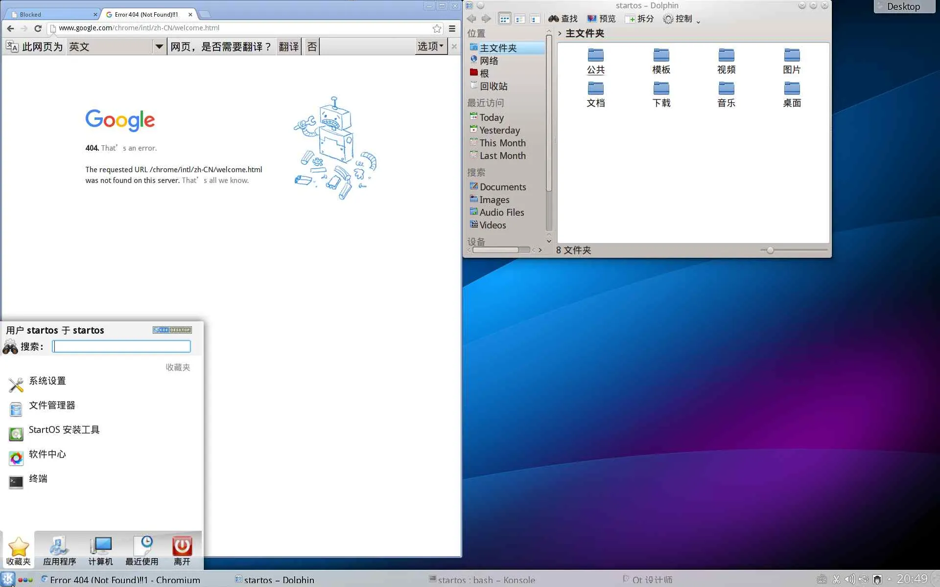940x587 pixels.
Task: Switch Dolphin to details view mode
Action: click(x=535, y=19)
